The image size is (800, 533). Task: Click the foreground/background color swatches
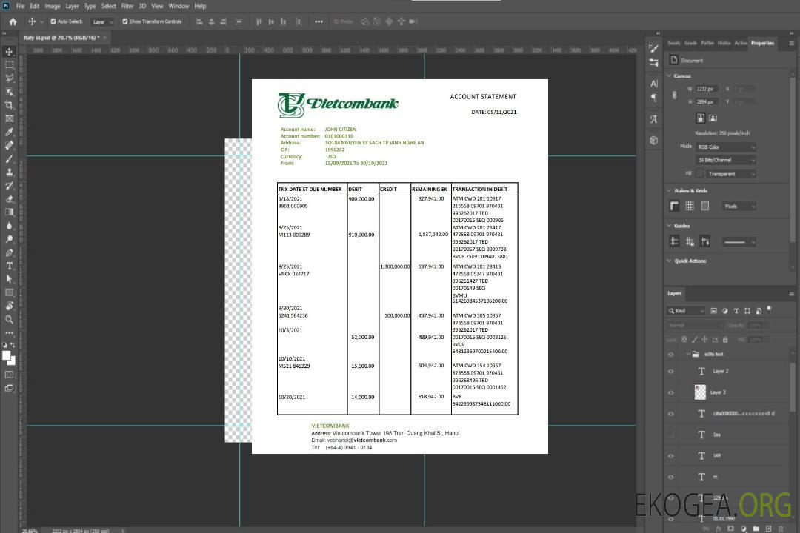[9, 358]
